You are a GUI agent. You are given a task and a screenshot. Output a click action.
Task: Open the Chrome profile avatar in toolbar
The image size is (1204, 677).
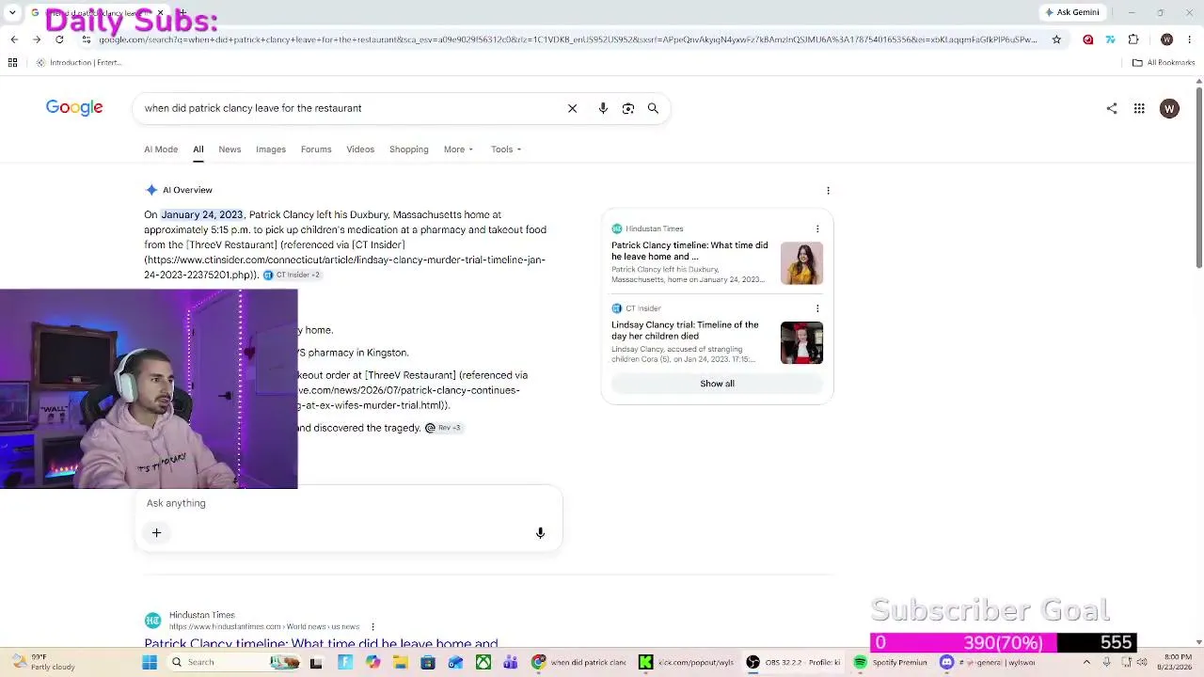[x=1167, y=39]
